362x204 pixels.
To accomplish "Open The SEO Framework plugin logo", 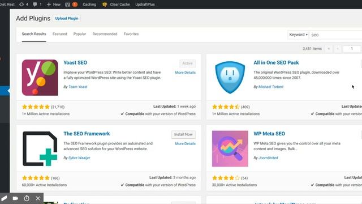I will point(40,148).
